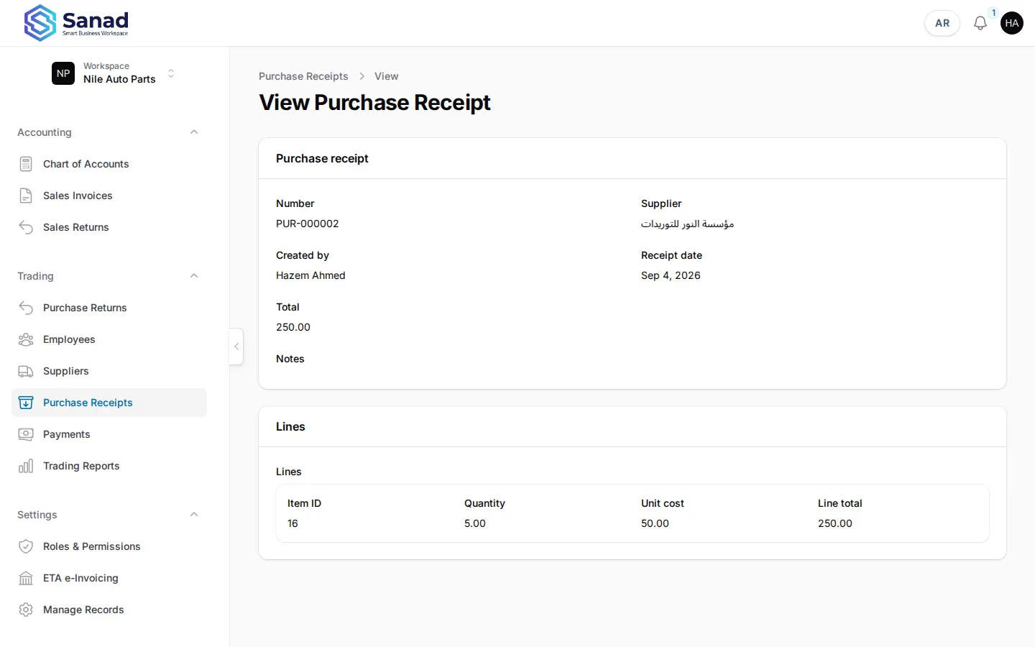
Task: Click receipt date Sep 4, 2026
Action: 671,275
